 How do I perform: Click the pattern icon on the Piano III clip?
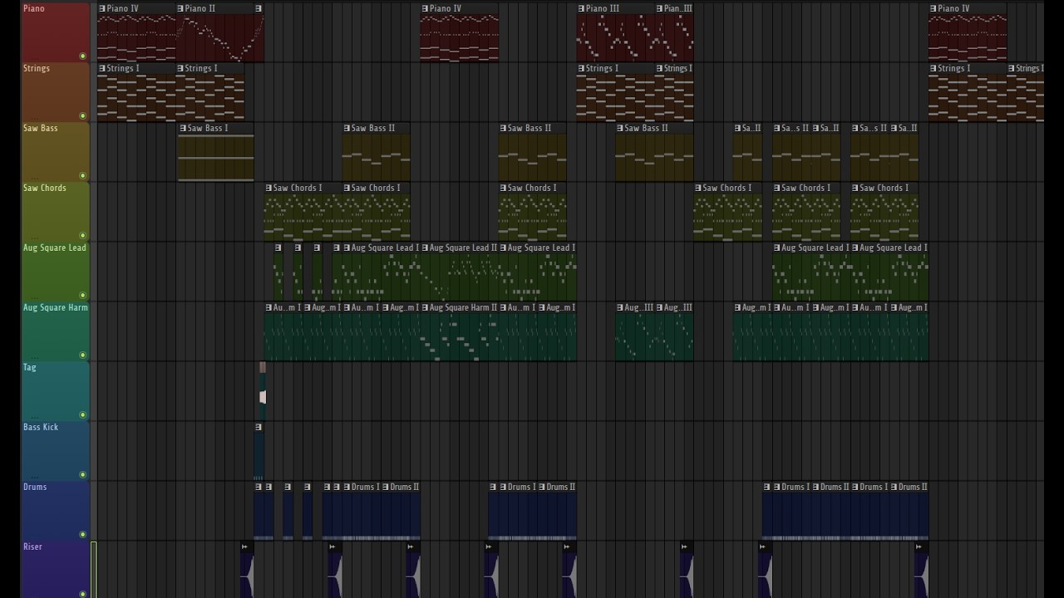(581, 8)
